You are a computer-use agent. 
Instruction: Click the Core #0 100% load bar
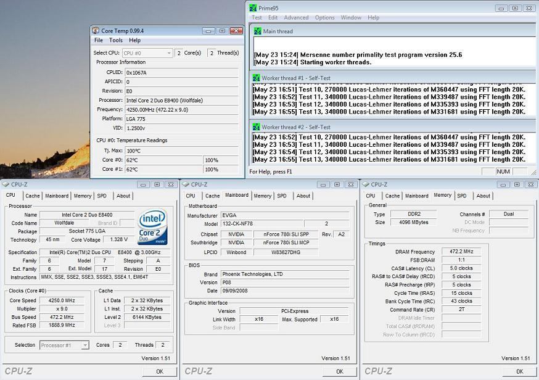click(221, 160)
